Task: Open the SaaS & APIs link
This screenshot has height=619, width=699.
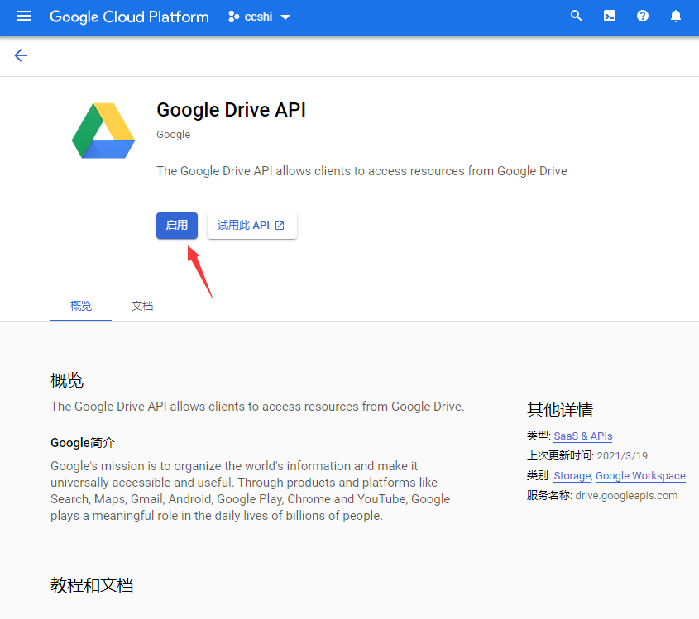Action: click(582, 436)
